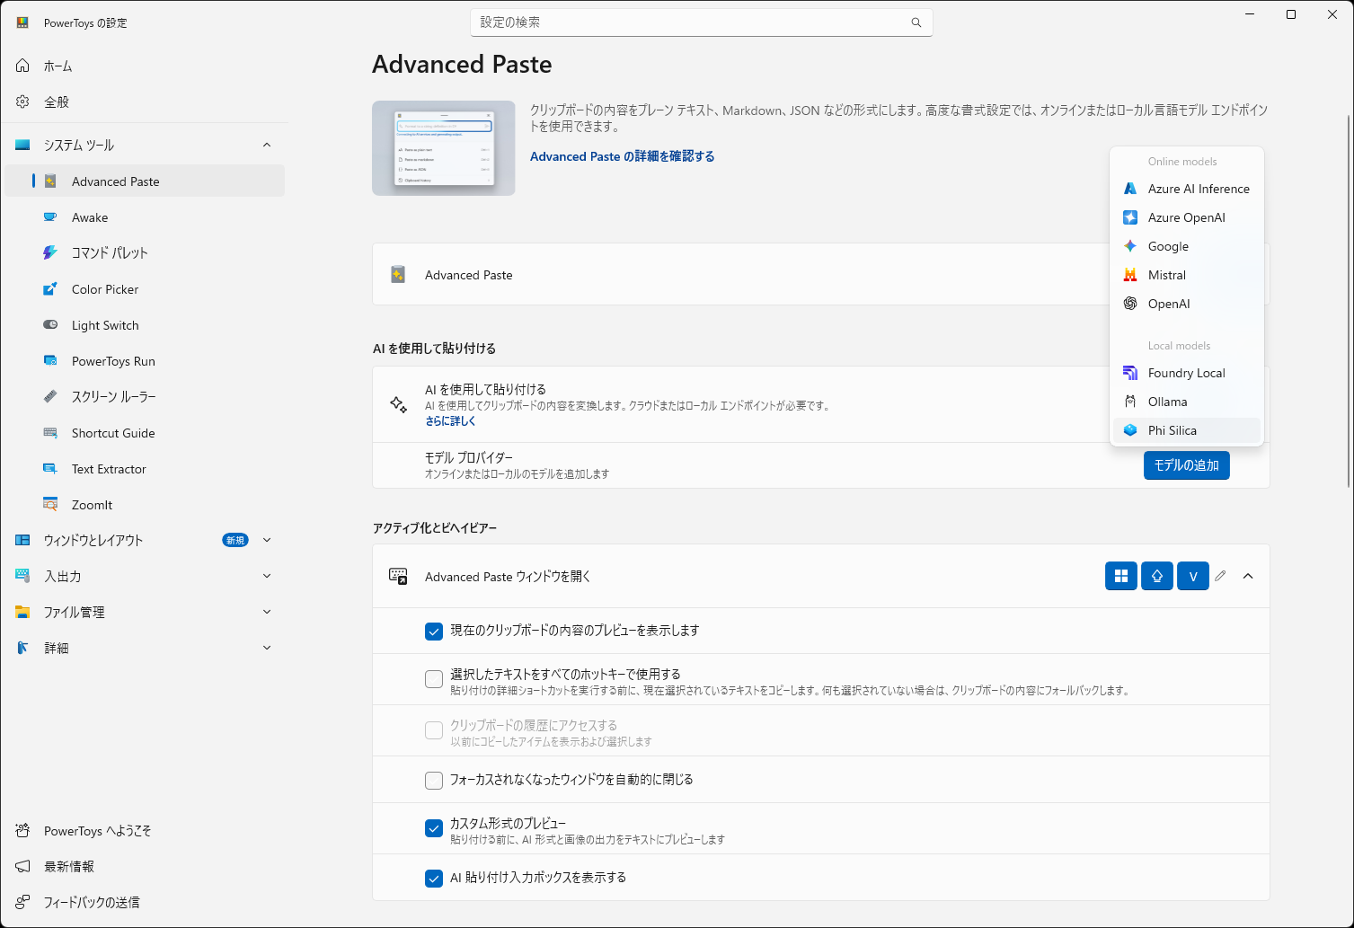This screenshot has width=1354, height=928.
Task: Expand the ファイル管理 section
Action: (267, 612)
